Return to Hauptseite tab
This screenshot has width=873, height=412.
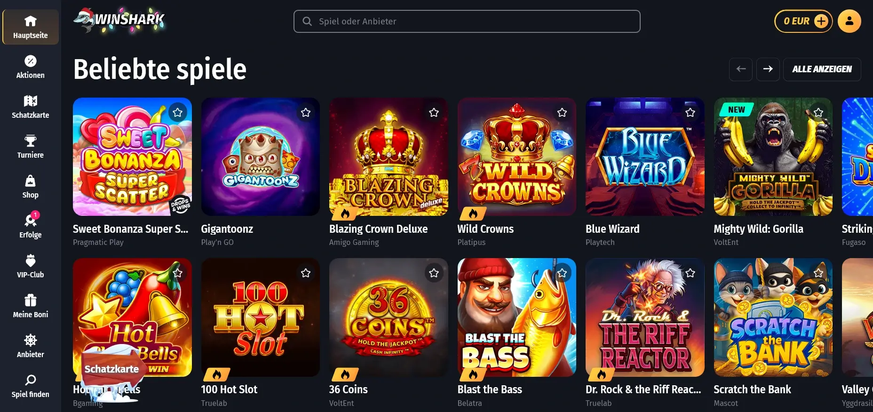[30, 27]
